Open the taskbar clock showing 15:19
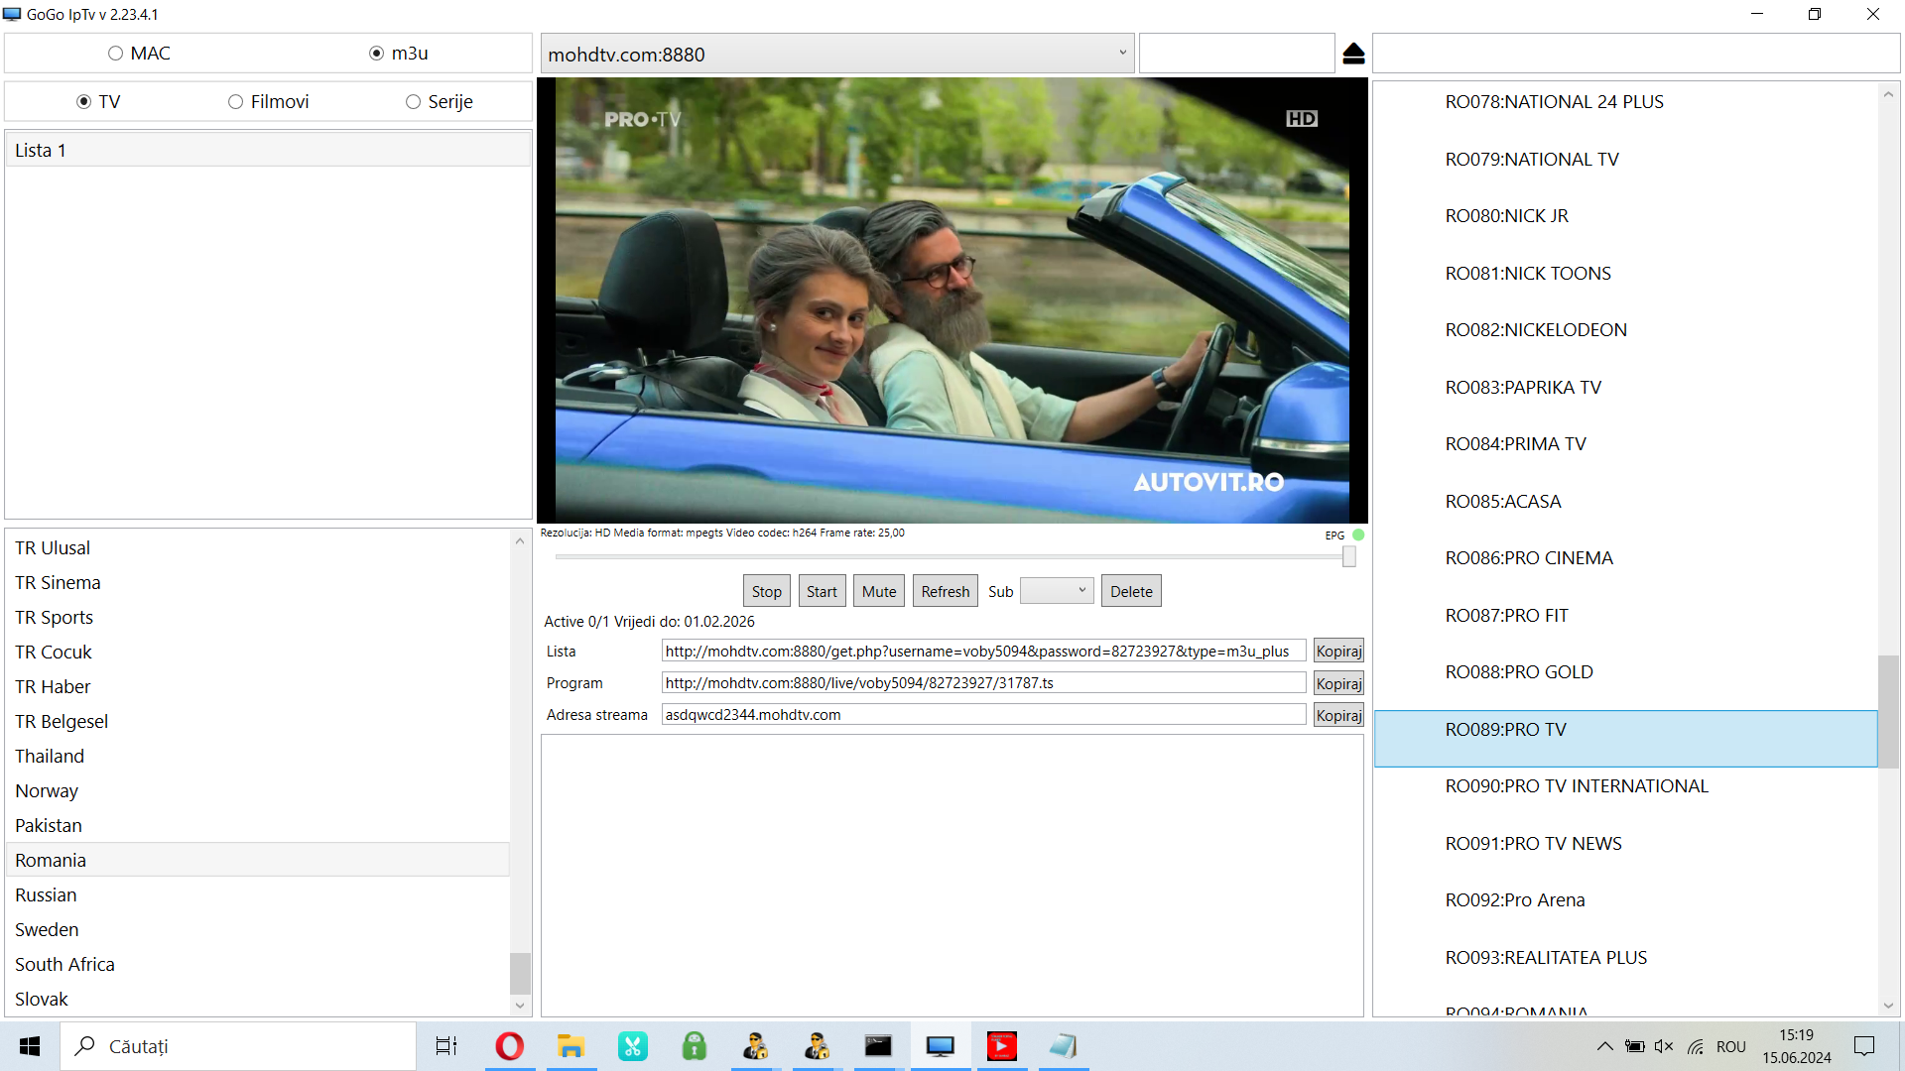Image resolution: width=1905 pixels, height=1071 pixels. tap(1797, 1046)
